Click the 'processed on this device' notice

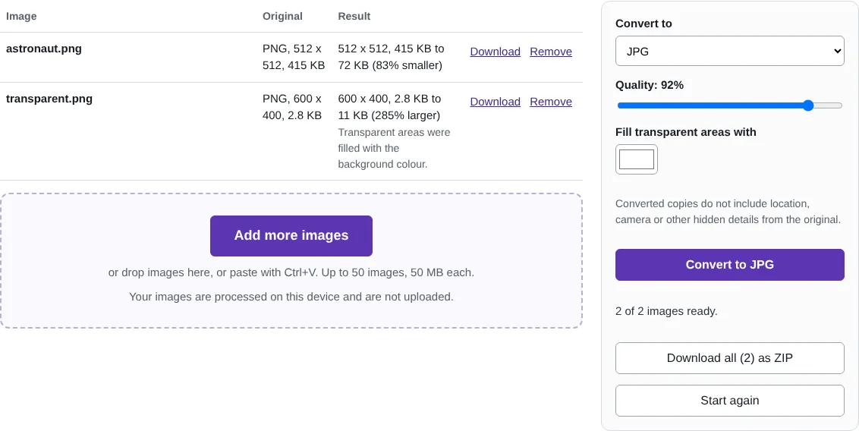pos(291,297)
